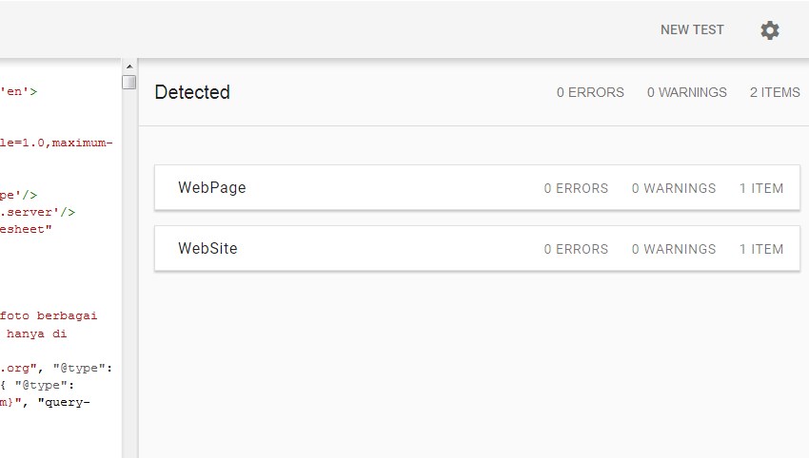Click 1 ITEM on WebSite row

point(761,249)
